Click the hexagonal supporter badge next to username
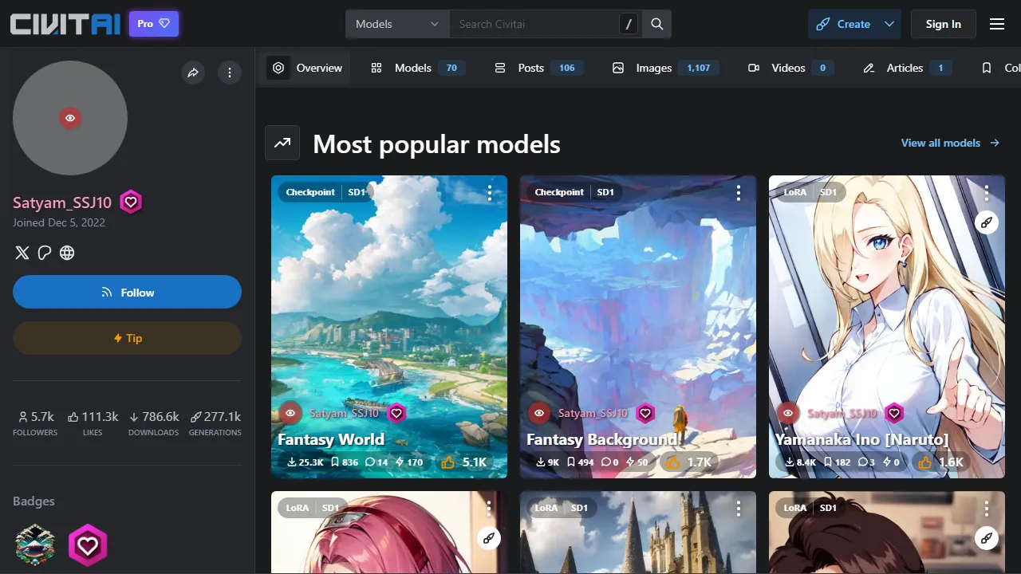The width and height of the screenshot is (1021, 574). (131, 202)
